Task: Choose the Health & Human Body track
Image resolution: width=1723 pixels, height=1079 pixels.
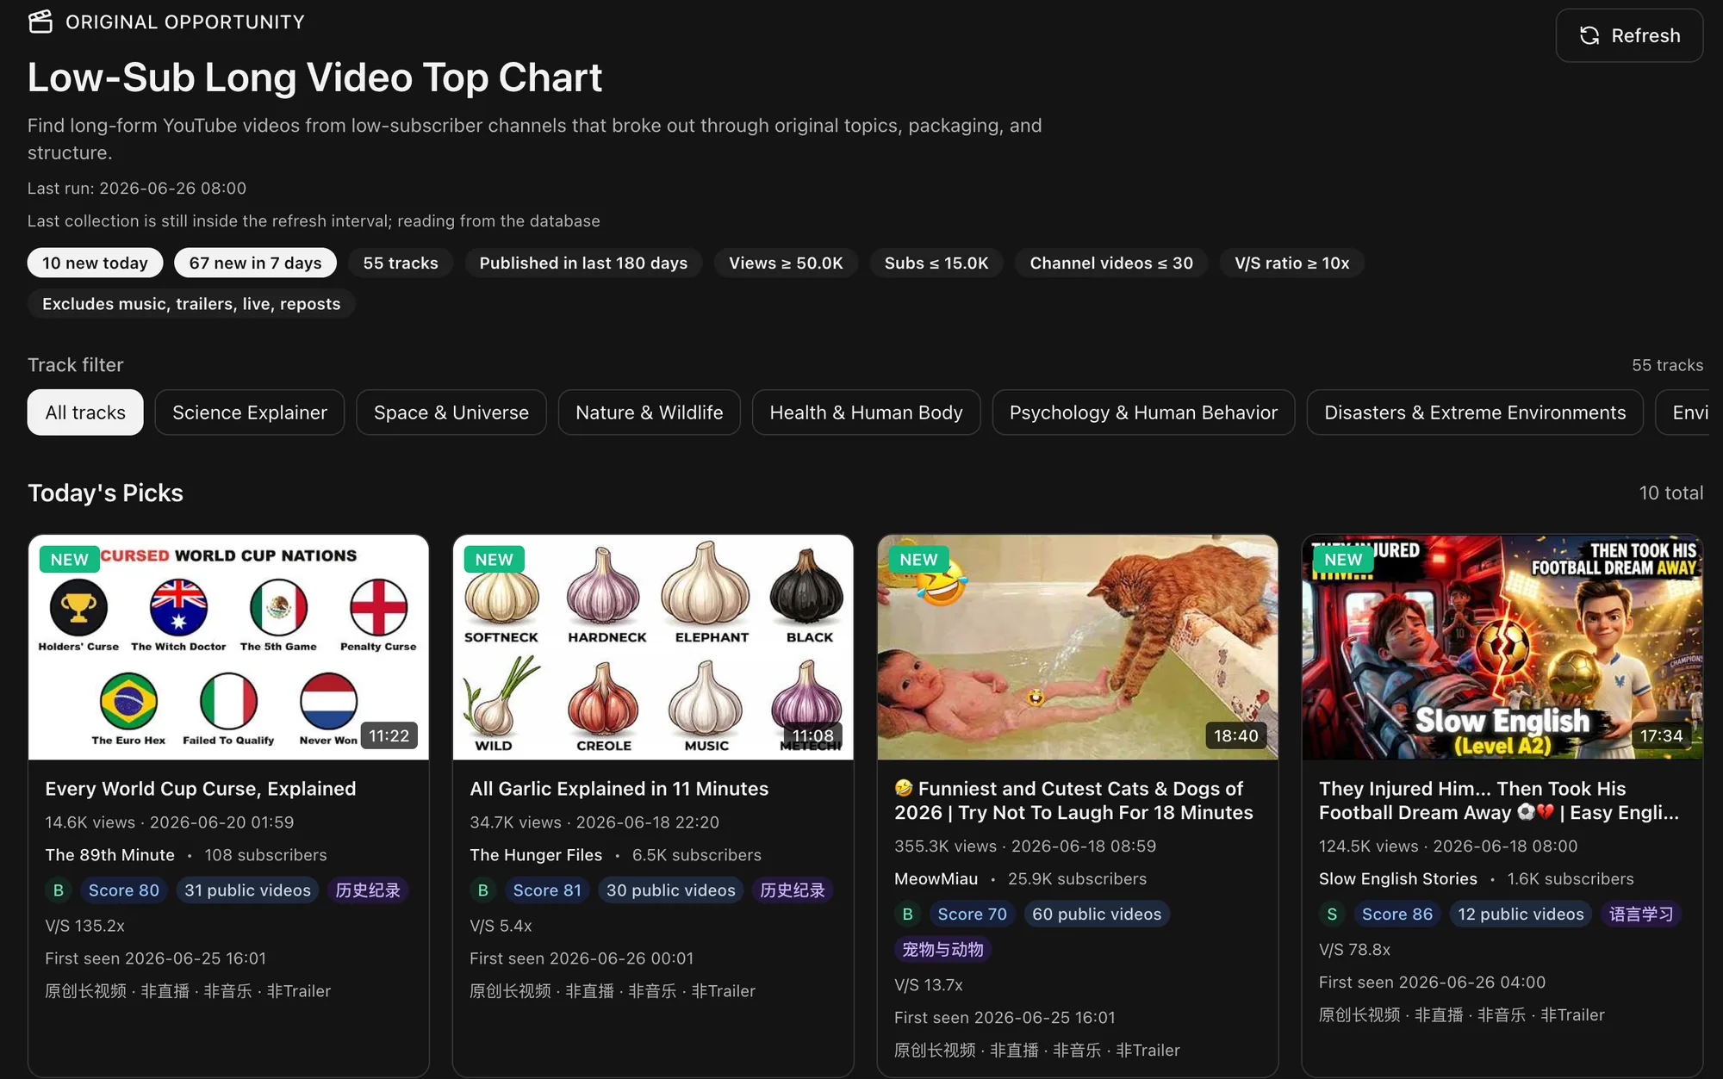Action: tap(866, 412)
